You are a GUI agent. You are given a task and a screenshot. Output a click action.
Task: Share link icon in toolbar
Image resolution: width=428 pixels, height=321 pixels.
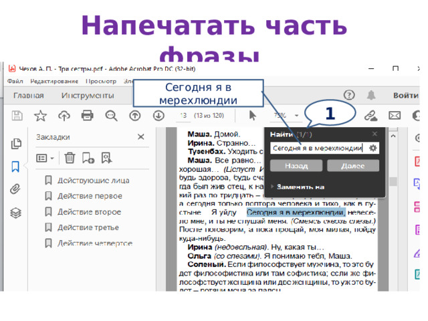pos(371,116)
